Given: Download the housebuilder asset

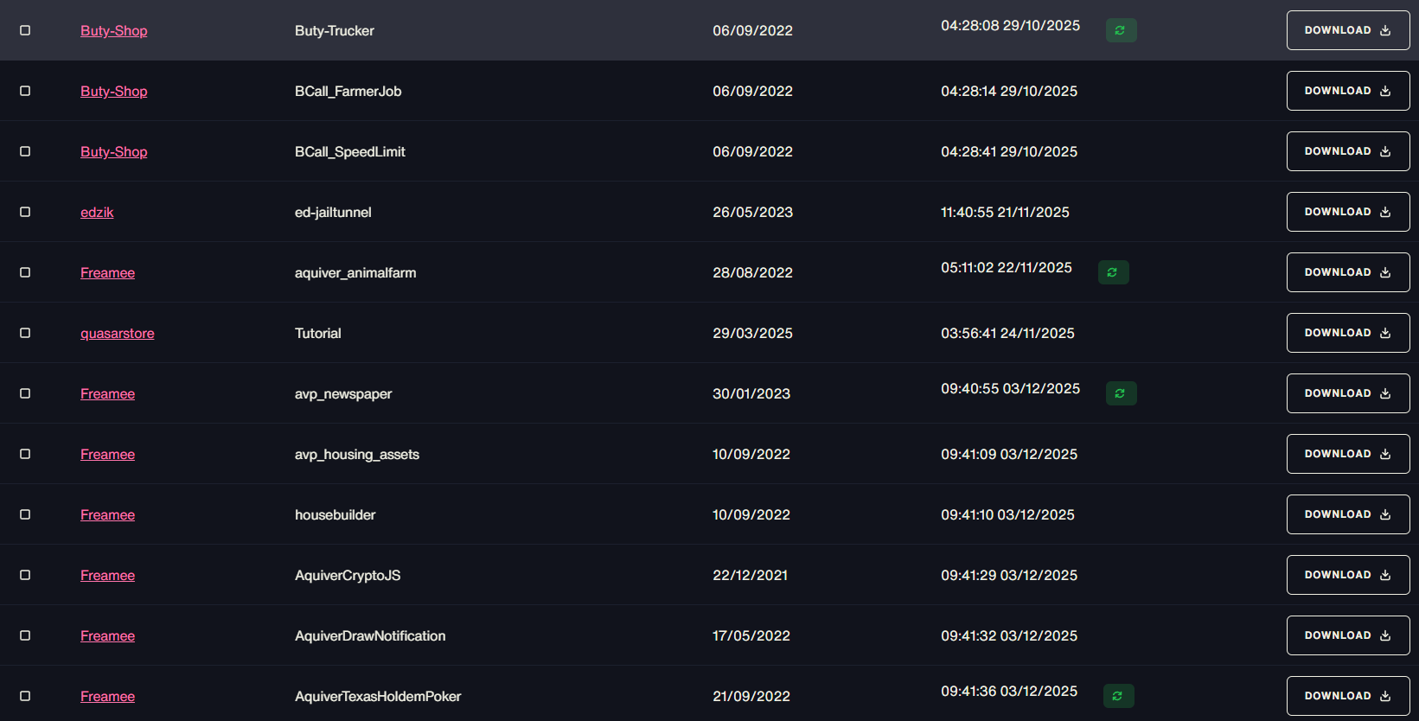Looking at the screenshot, I should [x=1348, y=514].
